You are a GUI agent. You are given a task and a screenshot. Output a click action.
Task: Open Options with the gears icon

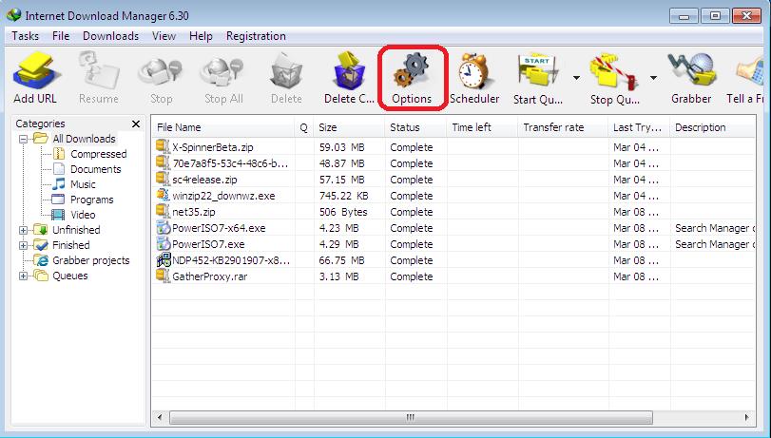tap(412, 72)
